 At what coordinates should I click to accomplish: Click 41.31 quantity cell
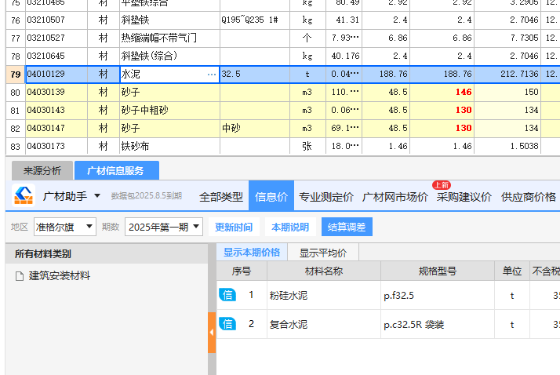pos(344,20)
